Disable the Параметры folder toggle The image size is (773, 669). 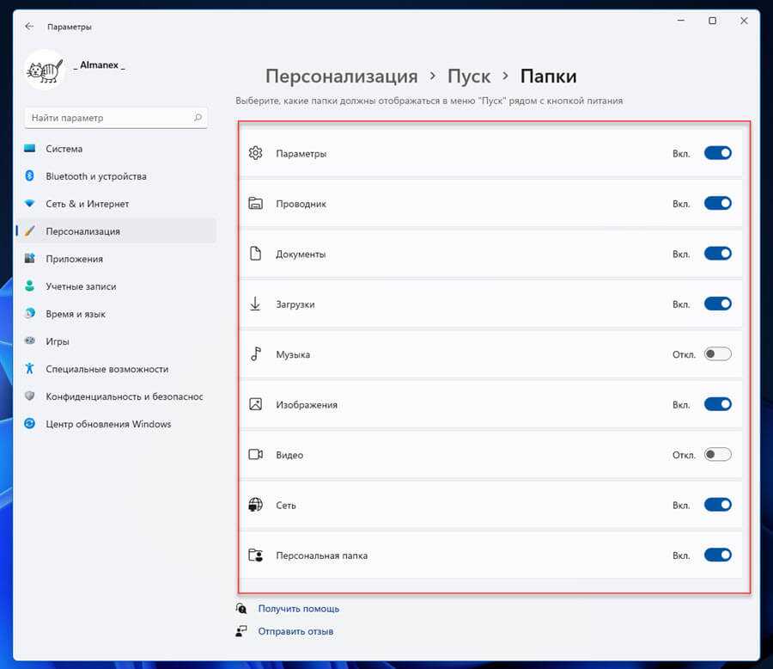pos(717,153)
